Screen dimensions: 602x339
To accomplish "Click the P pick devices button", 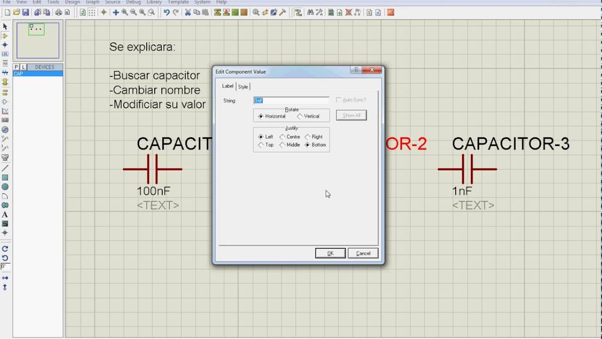I will tap(16, 67).
